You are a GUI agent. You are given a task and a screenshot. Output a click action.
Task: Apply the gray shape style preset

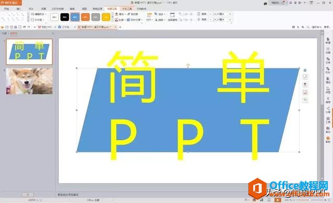[x=96, y=17]
